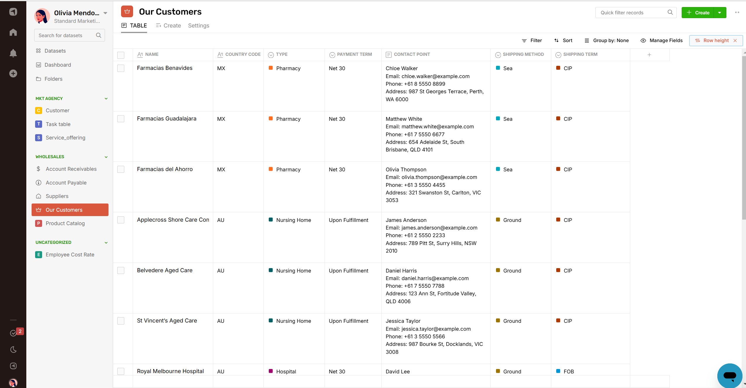Collapse the WHOLESALES section chevron

click(x=106, y=157)
